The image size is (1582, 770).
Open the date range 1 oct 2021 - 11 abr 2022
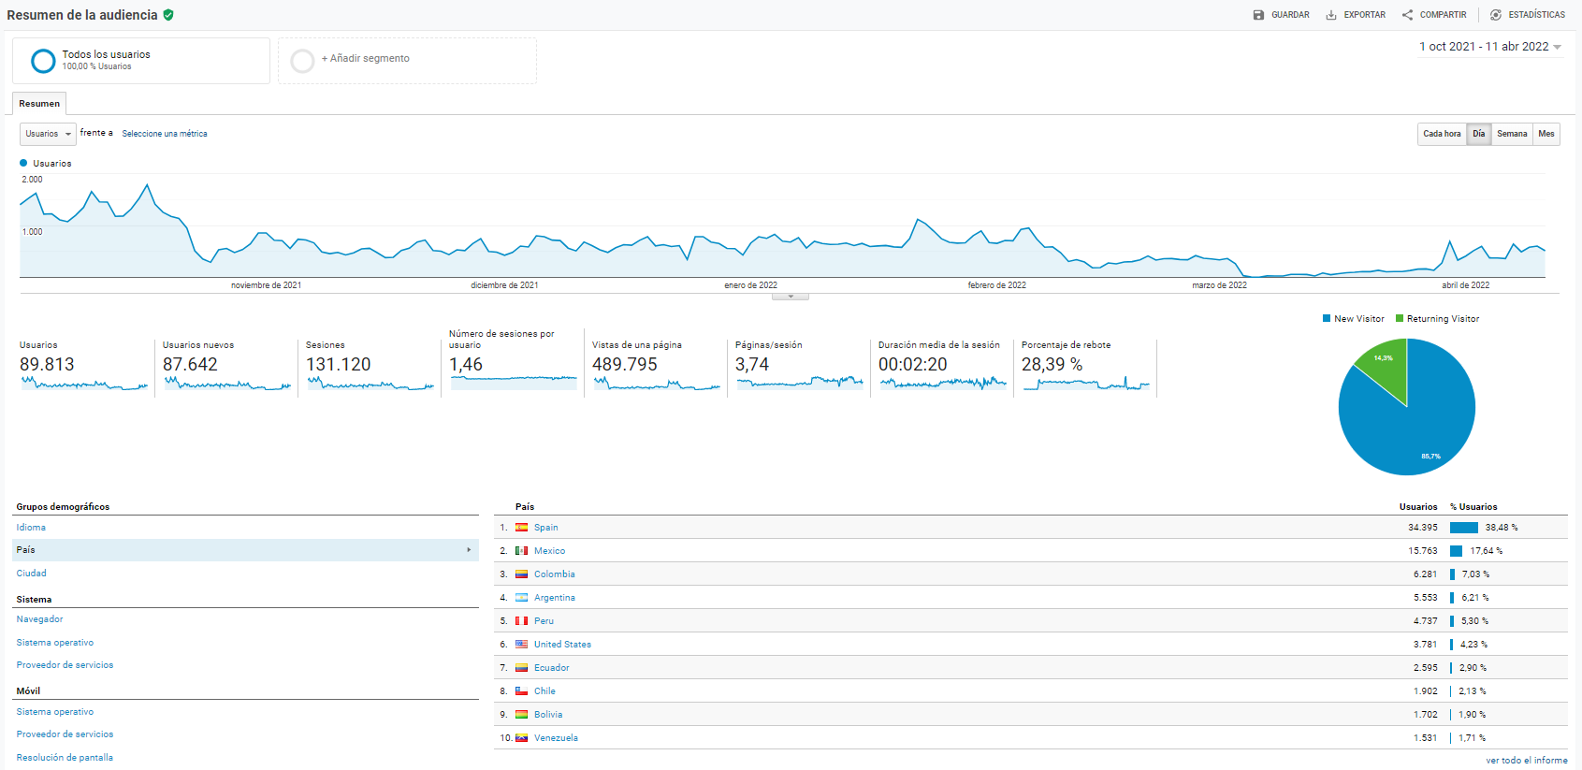tap(1490, 47)
